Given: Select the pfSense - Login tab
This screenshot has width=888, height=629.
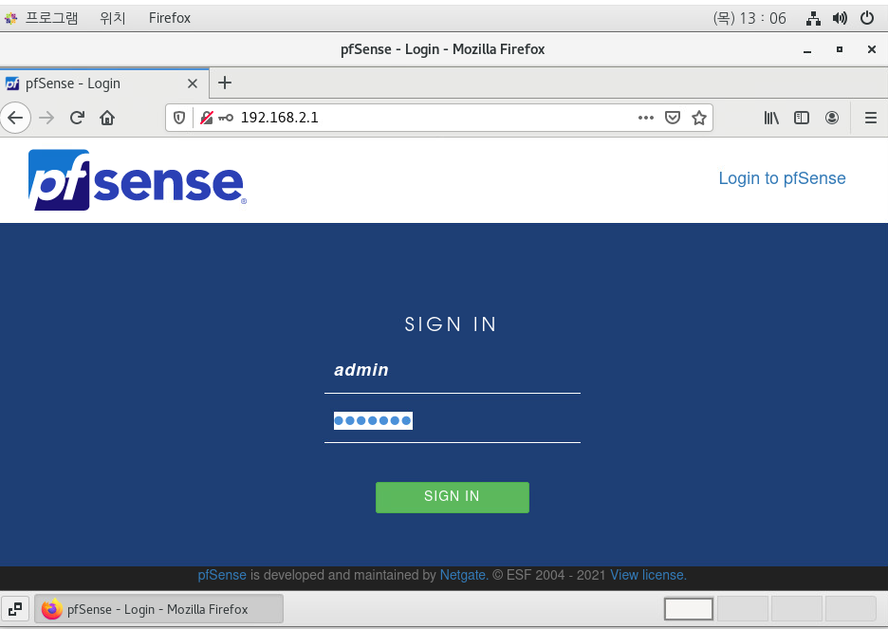Looking at the screenshot, I should coord(104,83).
